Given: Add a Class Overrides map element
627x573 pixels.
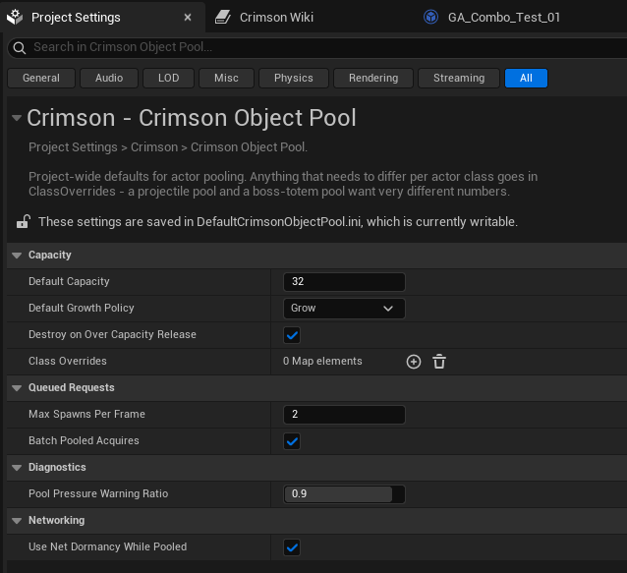Looking at the screenshot, I should 414,362.
